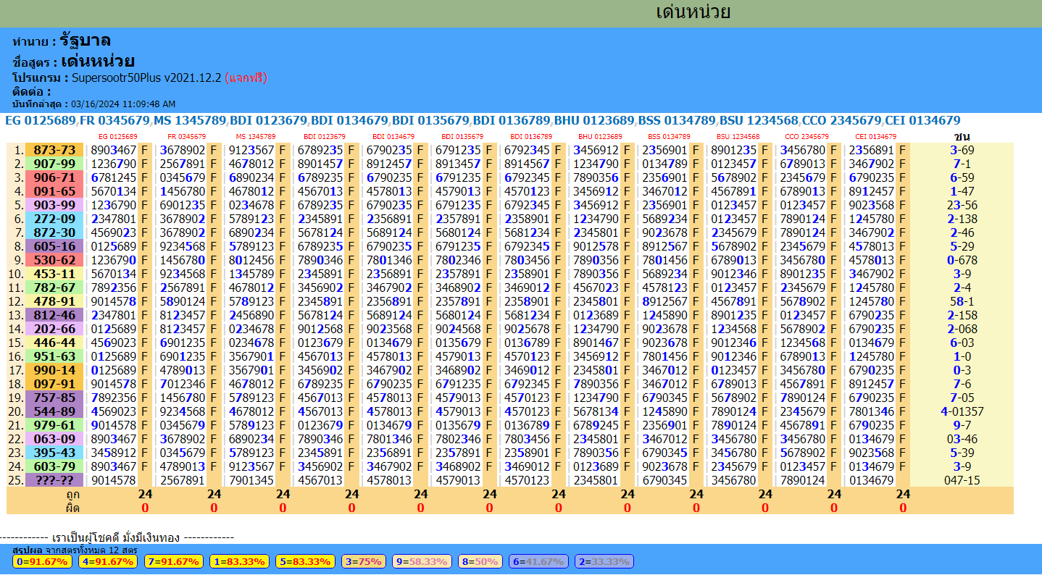Select the ผิด row label
1042x583 pixels.
pyautogui.click(x=72, y=507)
